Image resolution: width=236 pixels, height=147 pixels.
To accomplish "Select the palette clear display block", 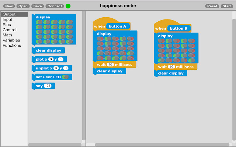I will (48, 51).
